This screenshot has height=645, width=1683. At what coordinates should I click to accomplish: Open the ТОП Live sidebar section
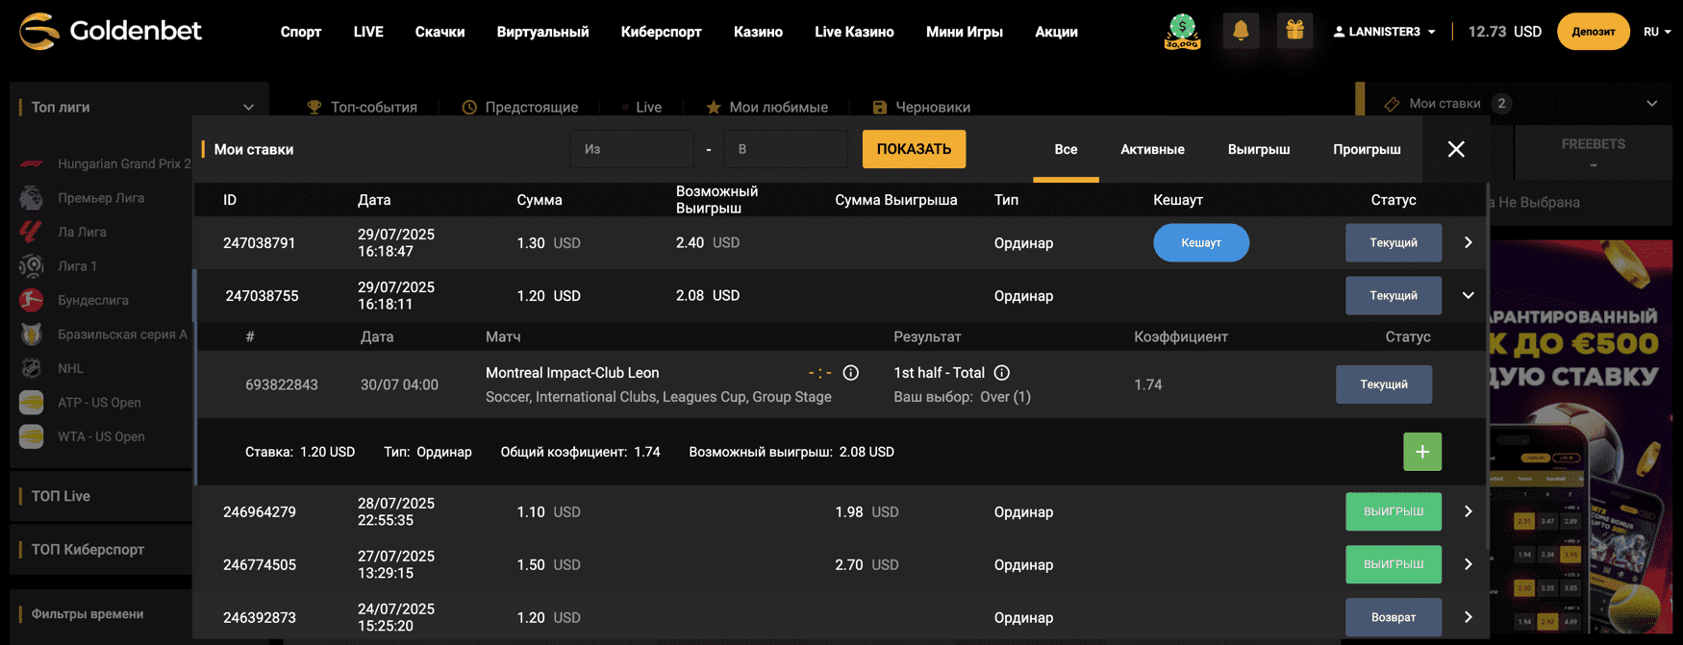click(x=101, y=497)
